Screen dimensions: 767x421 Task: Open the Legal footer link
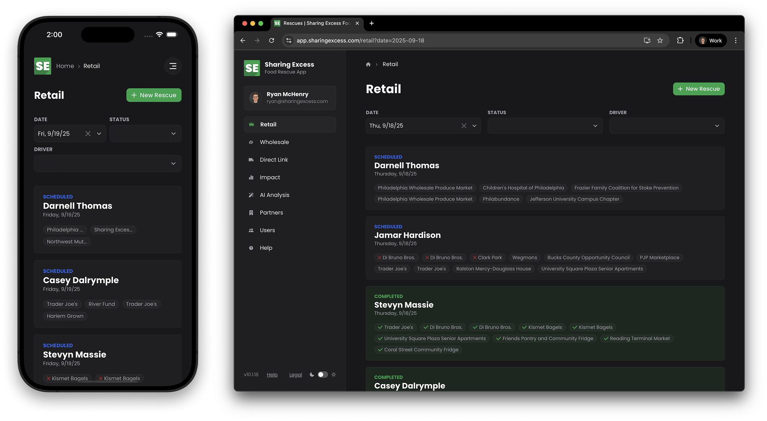(296, 375)
